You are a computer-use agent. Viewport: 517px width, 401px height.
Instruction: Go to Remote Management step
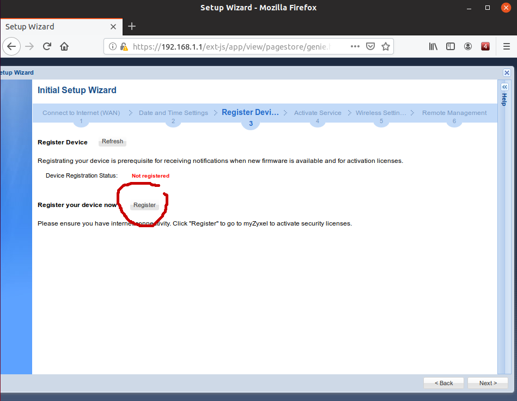(x=454, y=113)
